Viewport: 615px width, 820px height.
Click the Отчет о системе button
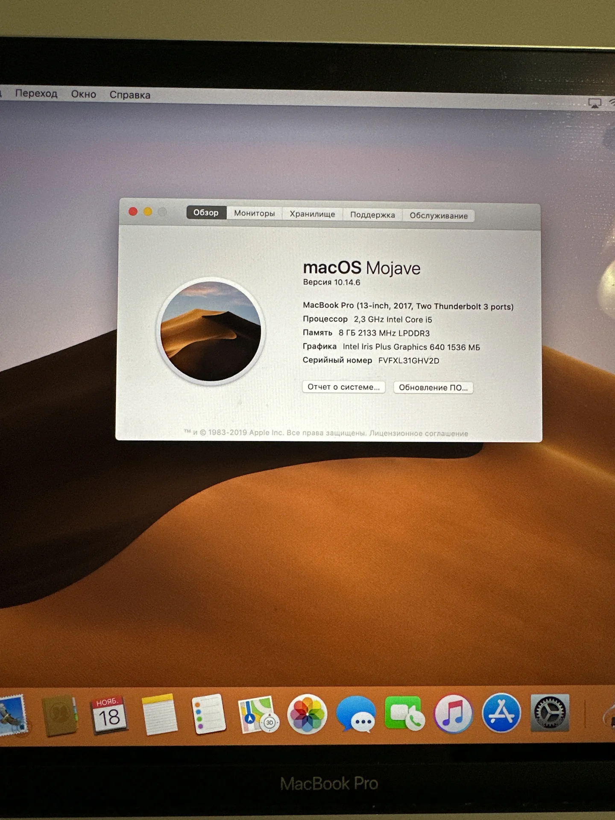pyautogui.click(x=344, y=387)
